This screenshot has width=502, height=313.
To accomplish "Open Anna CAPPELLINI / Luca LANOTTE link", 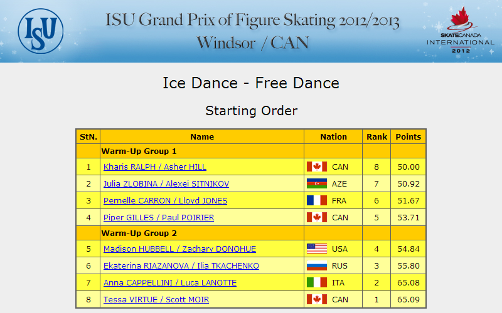I will (170, 283).
